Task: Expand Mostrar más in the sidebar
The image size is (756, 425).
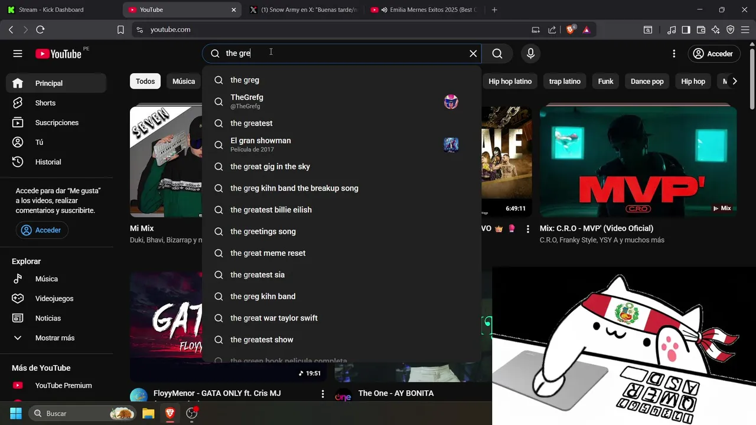Action: tap(56, 338)
